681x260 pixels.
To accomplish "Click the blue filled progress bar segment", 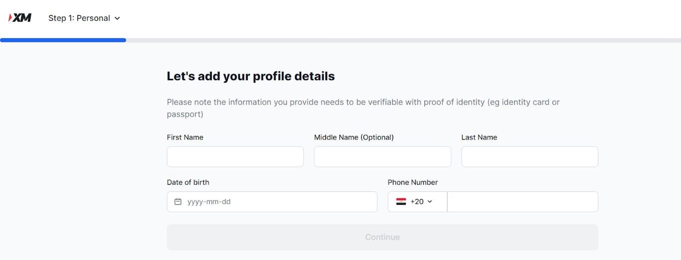I will [63, 40].
